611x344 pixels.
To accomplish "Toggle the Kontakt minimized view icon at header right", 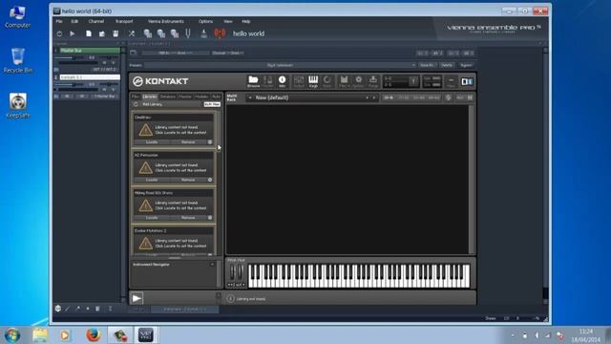I will click(451, 81).
